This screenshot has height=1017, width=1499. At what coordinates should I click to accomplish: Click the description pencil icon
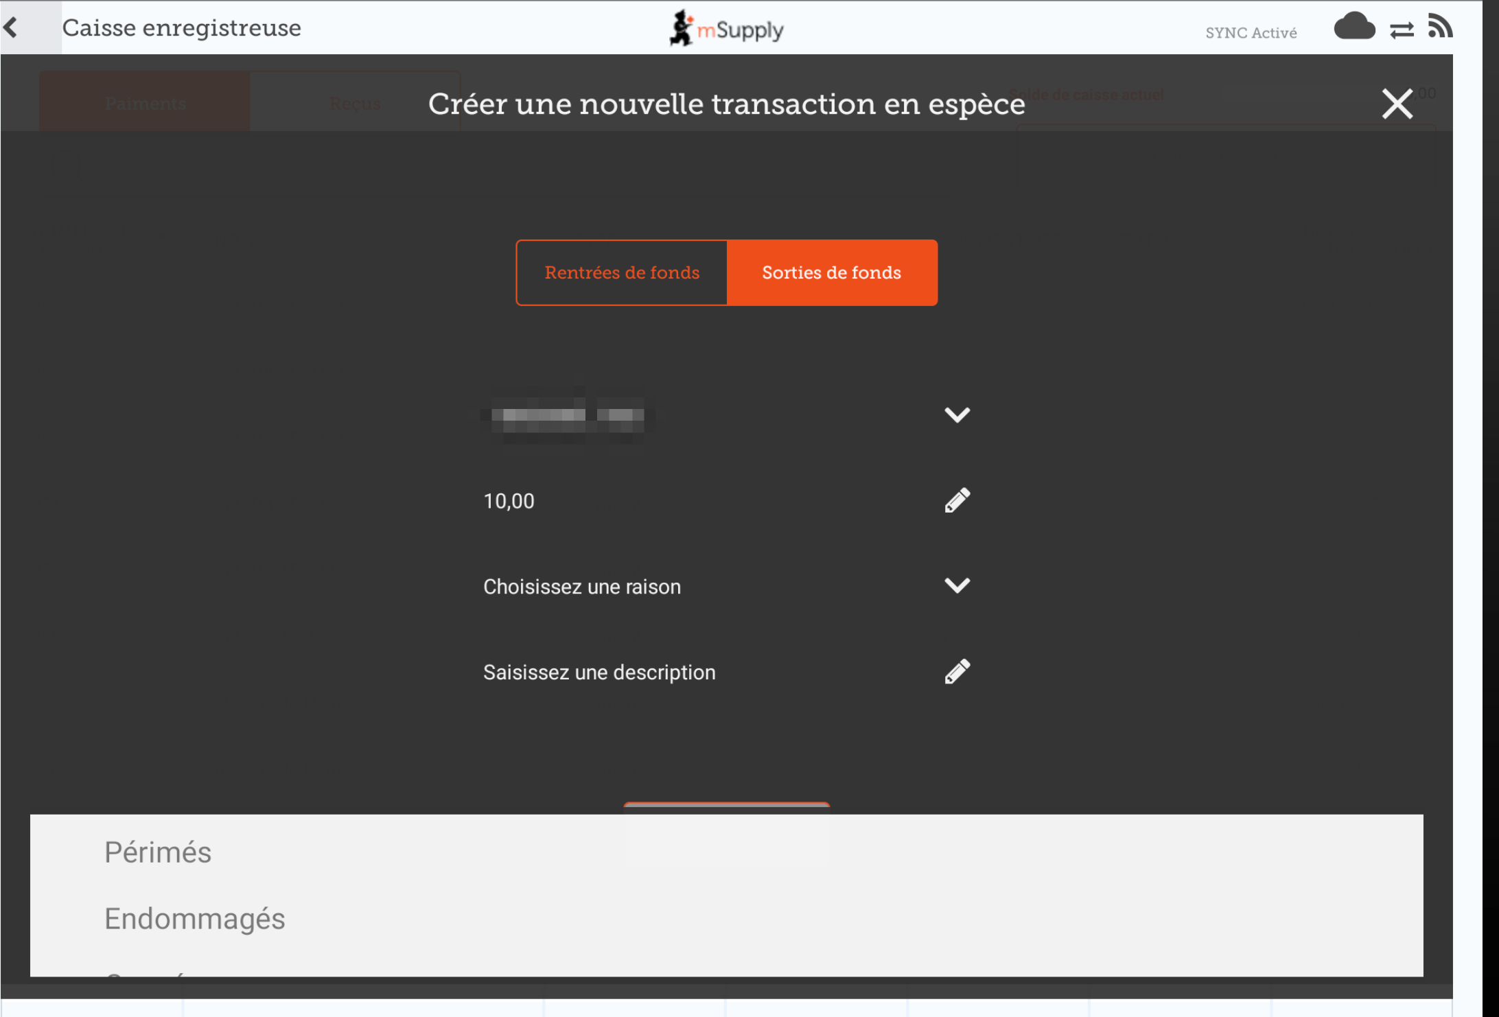[x=957, y=672]
